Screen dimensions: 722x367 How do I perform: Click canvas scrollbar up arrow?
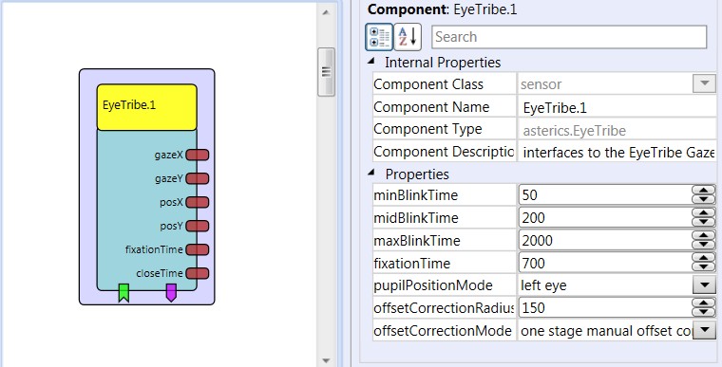tap(326, 13)
